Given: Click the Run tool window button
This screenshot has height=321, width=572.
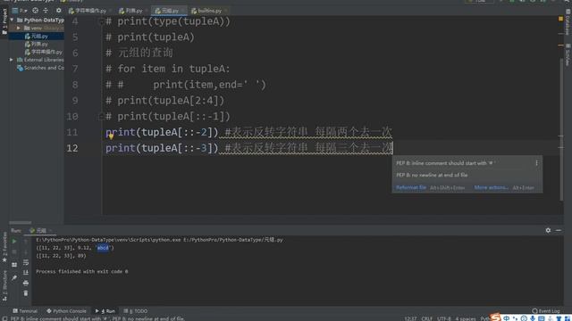Looking at the screenshot, I should click(105, 311).
